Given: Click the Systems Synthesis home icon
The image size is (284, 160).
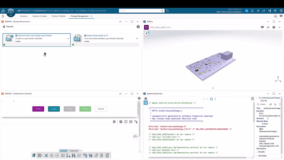Looking at the screenshot, I should (146, 99).
